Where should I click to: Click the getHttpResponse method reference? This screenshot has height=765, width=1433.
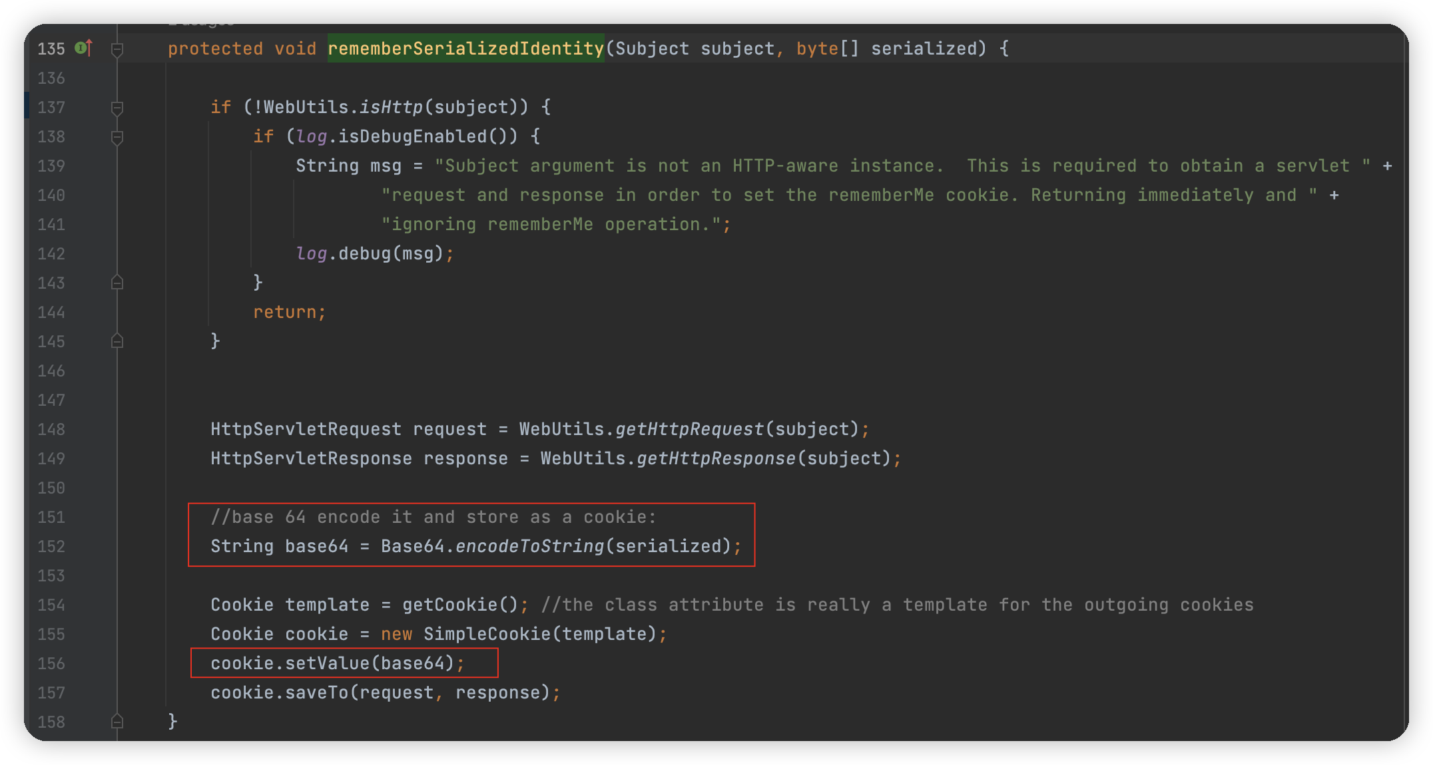pyautogui.click(x=716, y=458)
